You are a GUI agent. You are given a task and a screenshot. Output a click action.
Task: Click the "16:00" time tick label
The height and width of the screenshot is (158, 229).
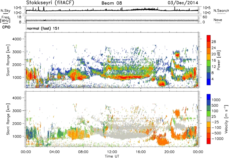pyautogui.click(x=141, y=152)
